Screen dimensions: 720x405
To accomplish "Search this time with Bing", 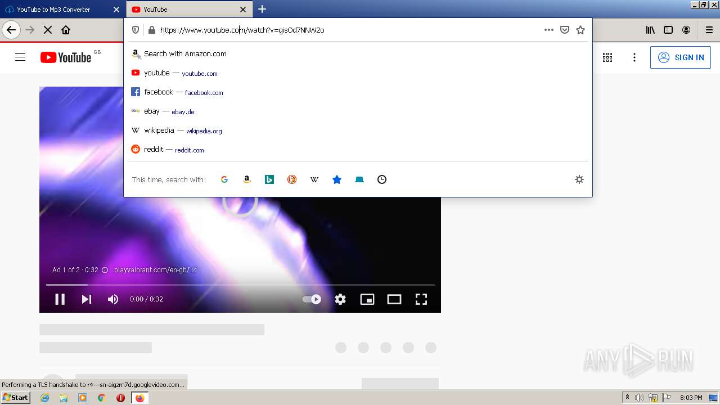I will click(x=269, y=179).
